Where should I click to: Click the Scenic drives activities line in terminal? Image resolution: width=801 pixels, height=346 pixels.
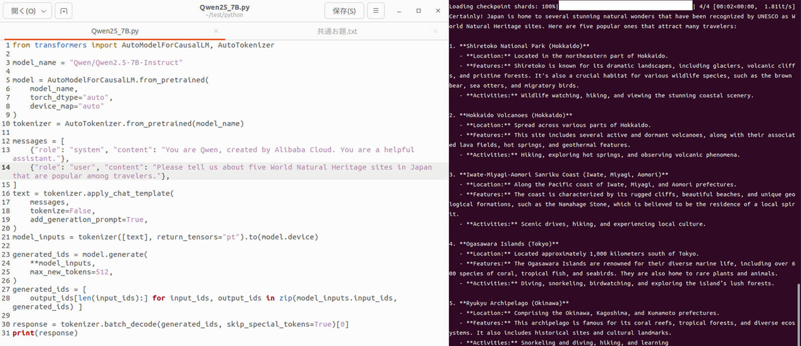[583, 224]
